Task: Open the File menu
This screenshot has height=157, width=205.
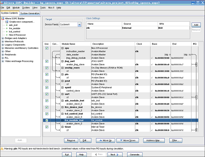Action: point(2,8)
